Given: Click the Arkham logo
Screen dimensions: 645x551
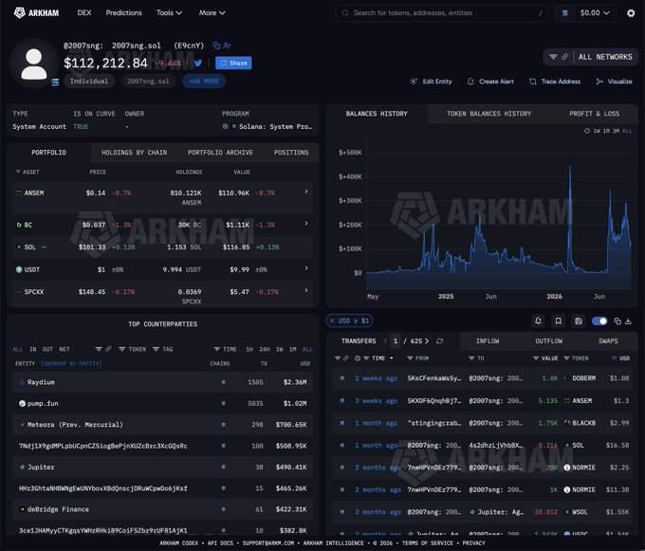Looking at the screenshot, I should coord(36,12).
